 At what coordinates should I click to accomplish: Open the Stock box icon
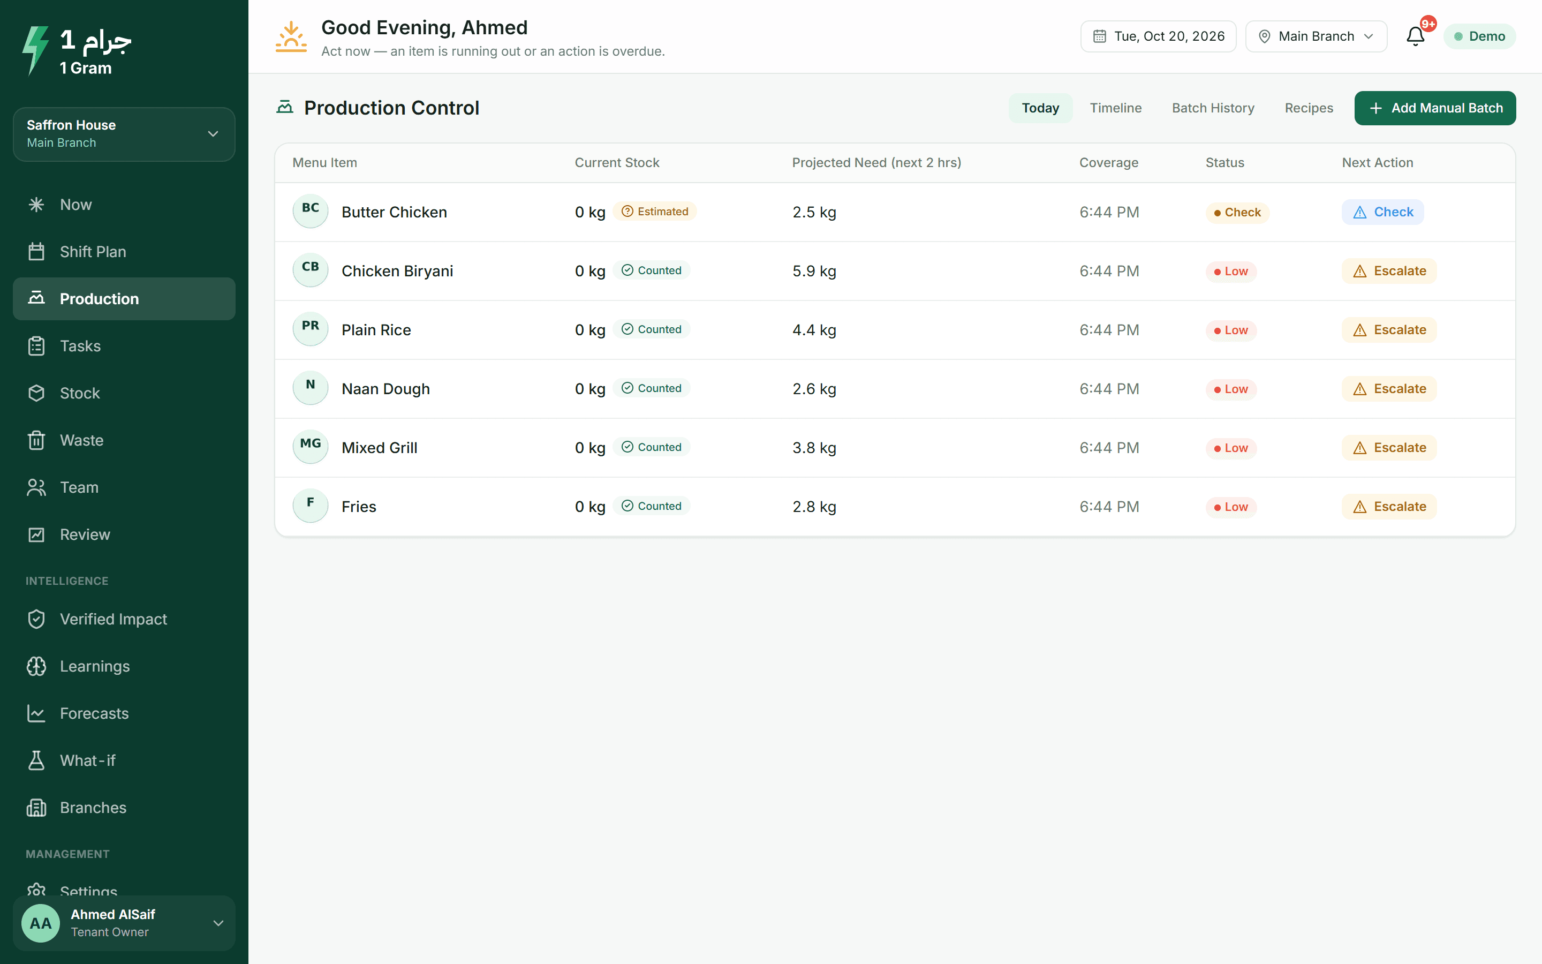36,394
